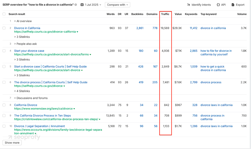Open URL dropdown arrow for occourts.org link
This screenshot has width=251, height=149.
pos(35,133)
